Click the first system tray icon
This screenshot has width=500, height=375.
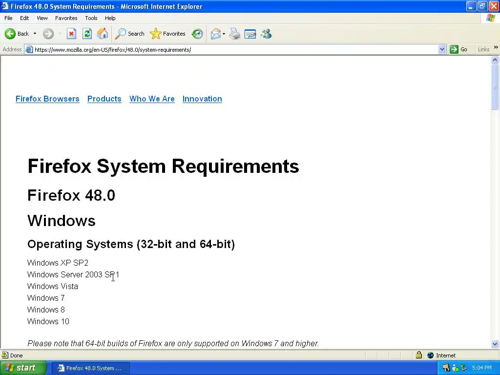tap(446, 368)
